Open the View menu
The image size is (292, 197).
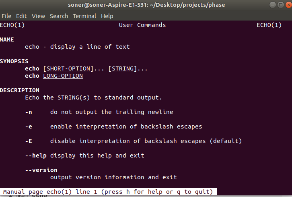tap(38, 16)
